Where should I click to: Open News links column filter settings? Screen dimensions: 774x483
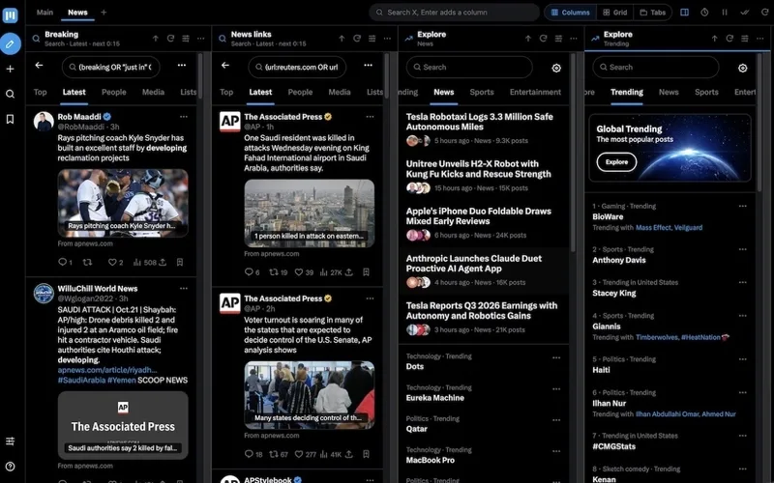[x=372, y=39]
